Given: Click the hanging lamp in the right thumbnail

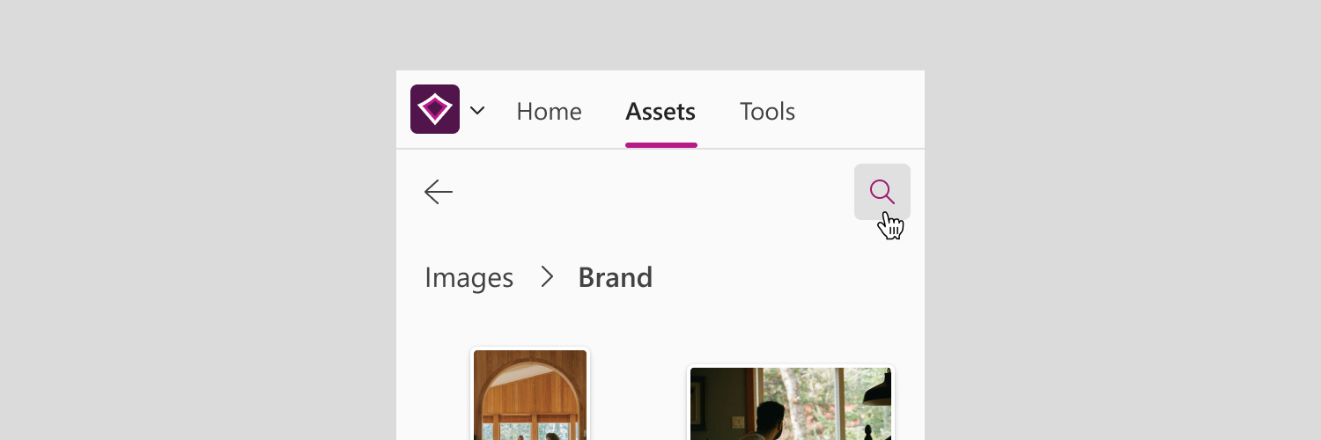Looking at the screenshot, I should tap(878, 389).
